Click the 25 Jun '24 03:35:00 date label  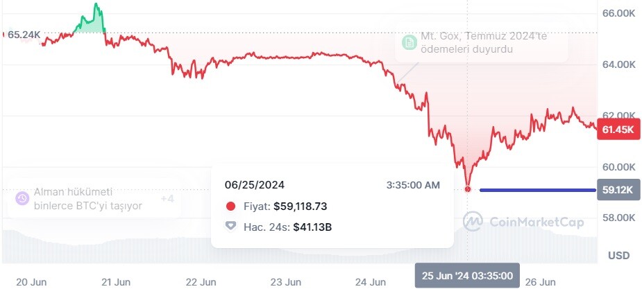pos(467,276)
